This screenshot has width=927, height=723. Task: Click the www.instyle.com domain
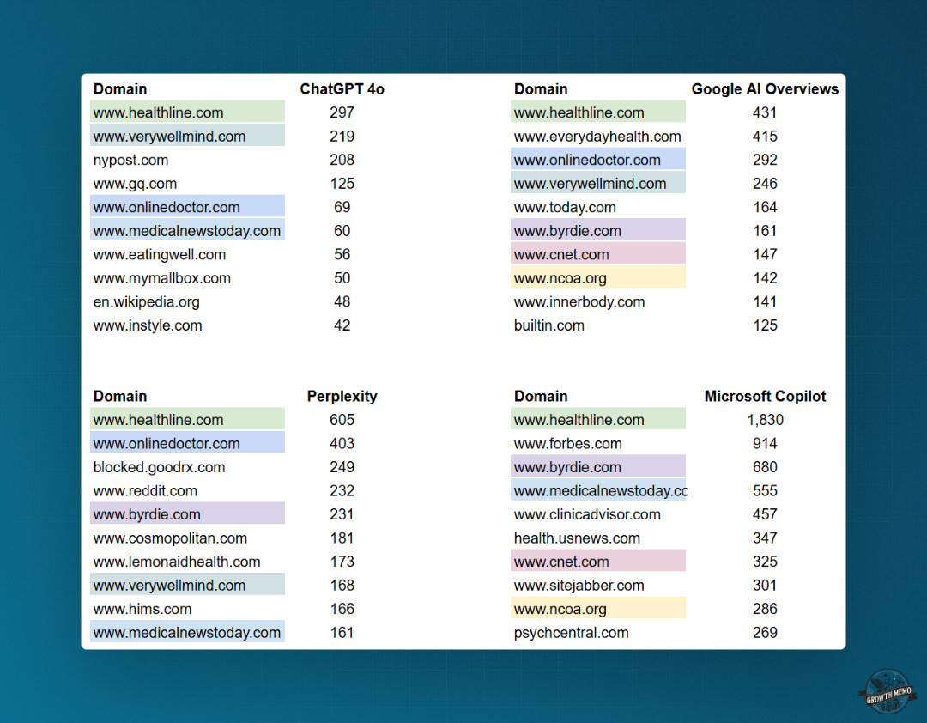(148, 325)
